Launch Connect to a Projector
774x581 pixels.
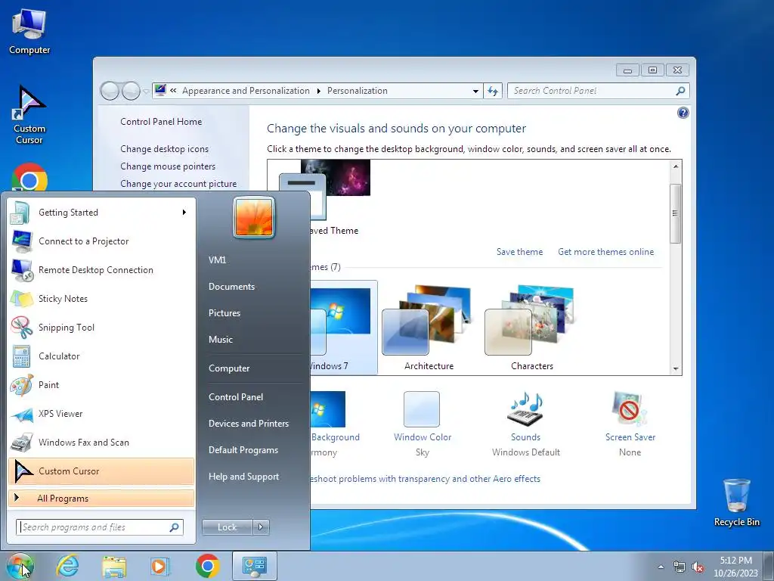tap(101, 241)
